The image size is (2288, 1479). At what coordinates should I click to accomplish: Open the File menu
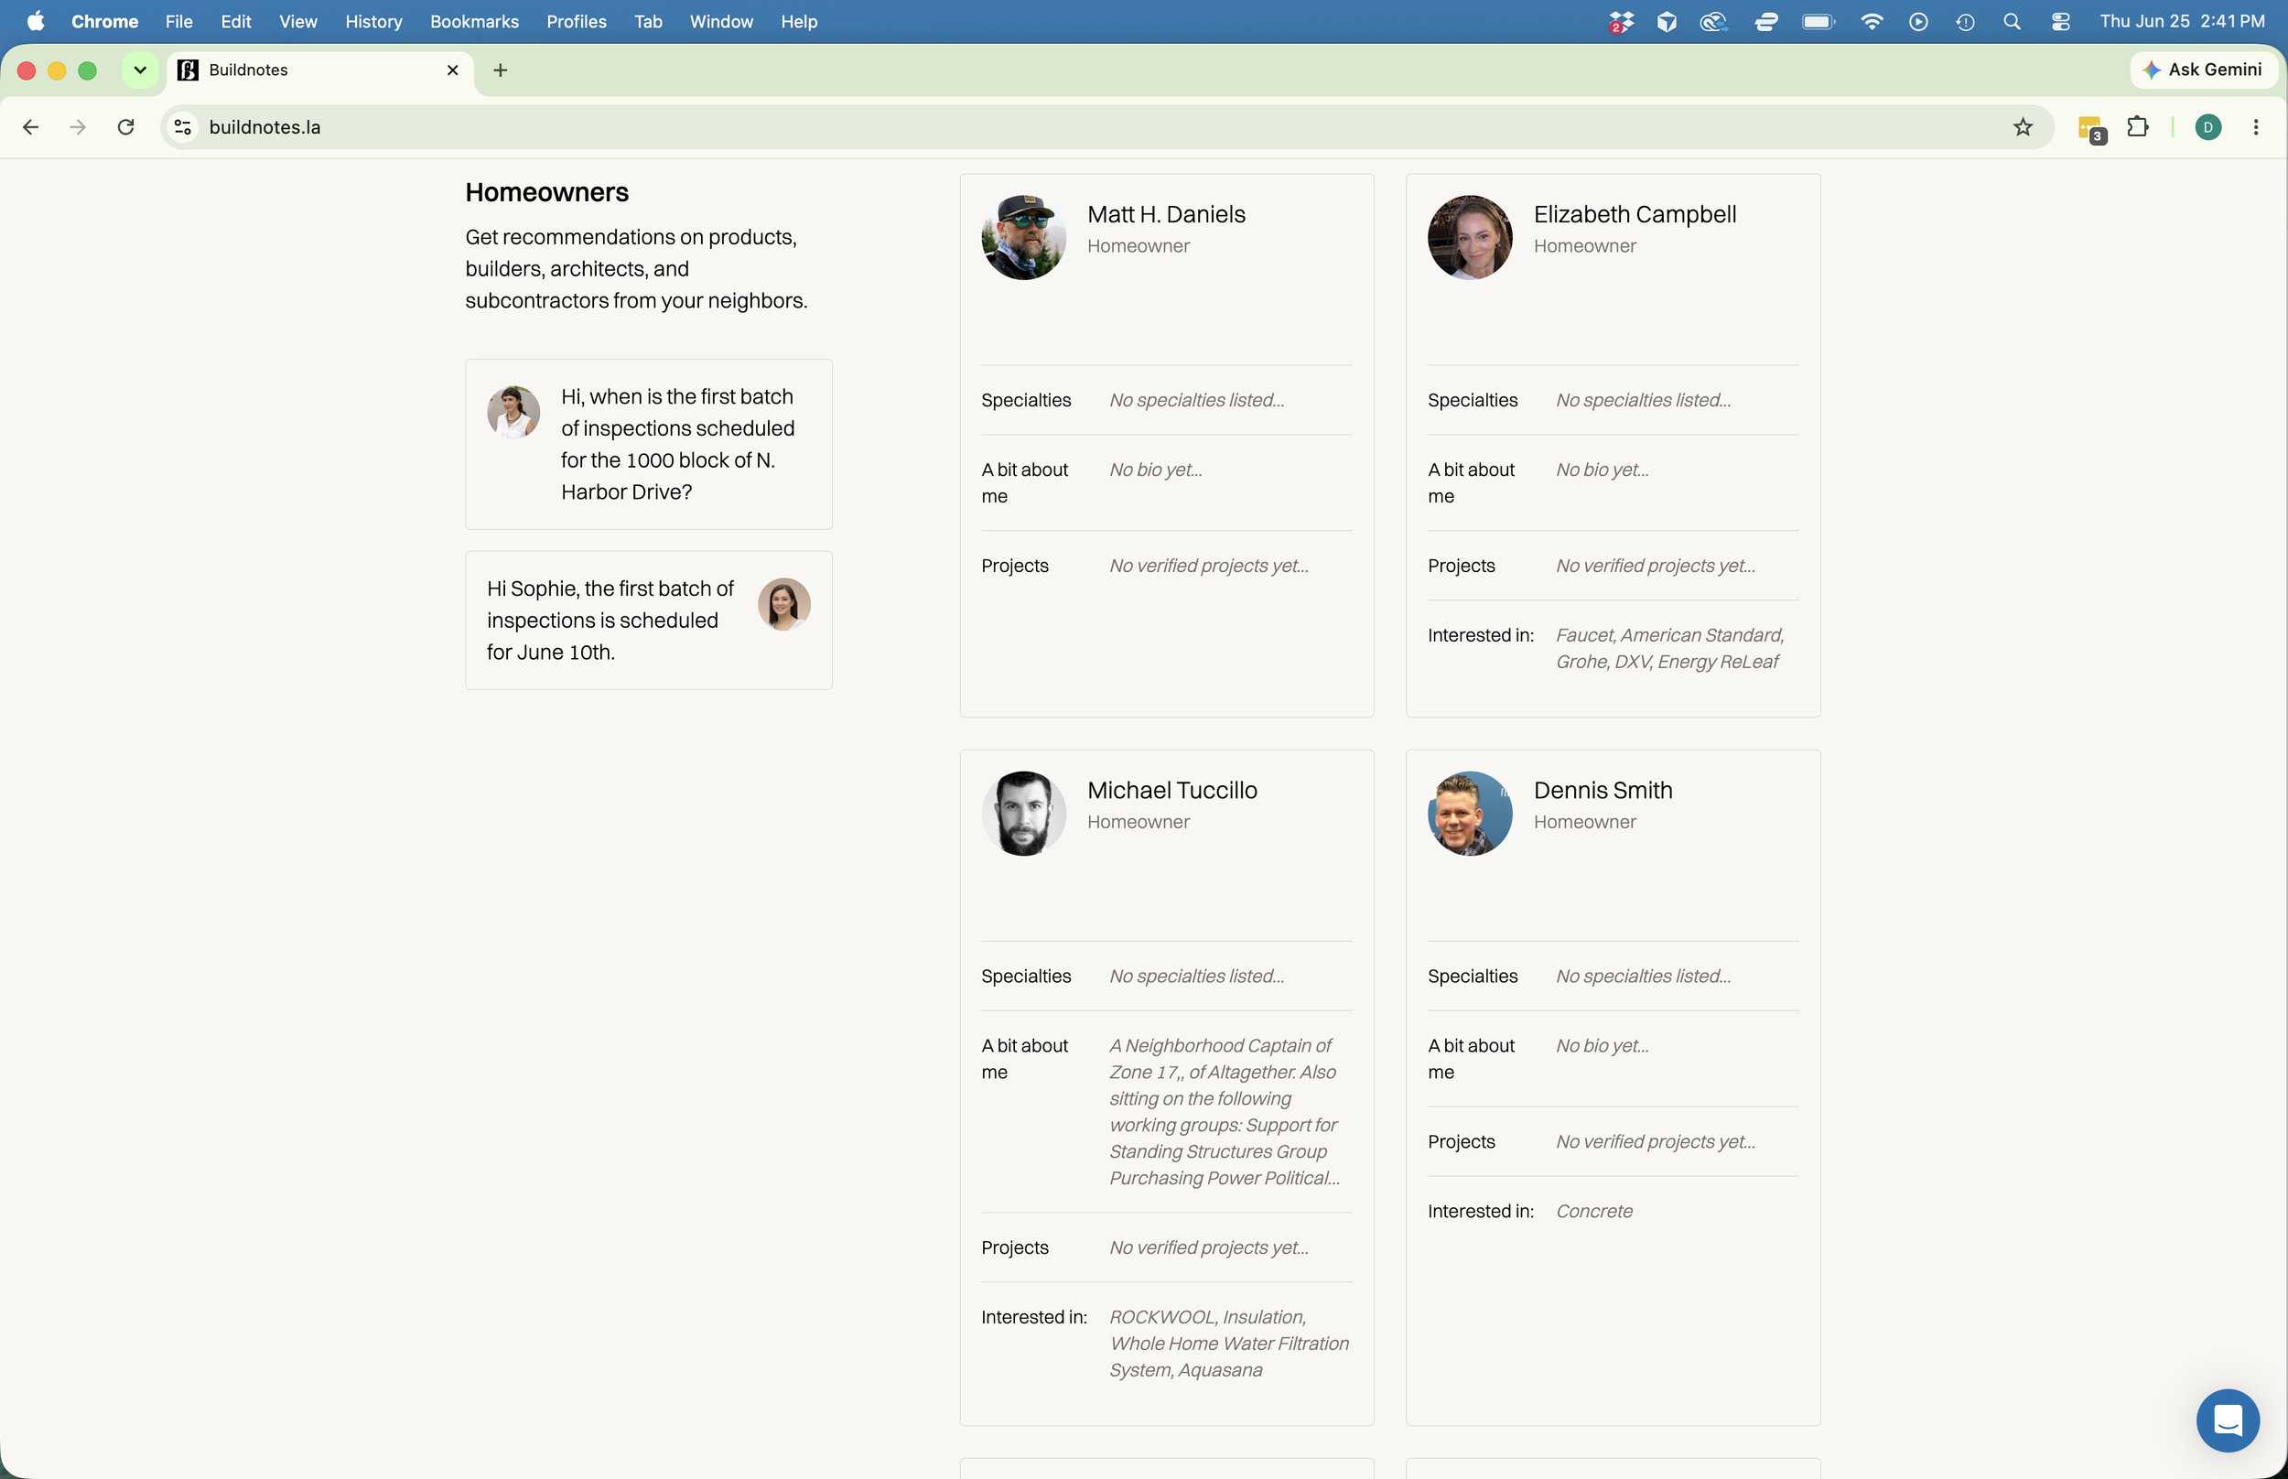(x=178, y=21)
